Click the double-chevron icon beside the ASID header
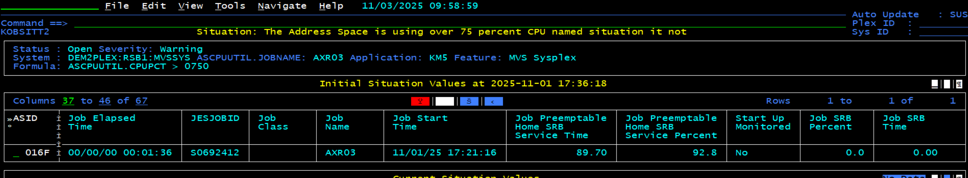968x178 pixels. (9, 119)
